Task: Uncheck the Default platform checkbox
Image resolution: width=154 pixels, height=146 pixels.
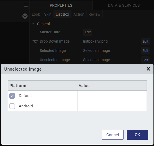Action: pos(12,96)
